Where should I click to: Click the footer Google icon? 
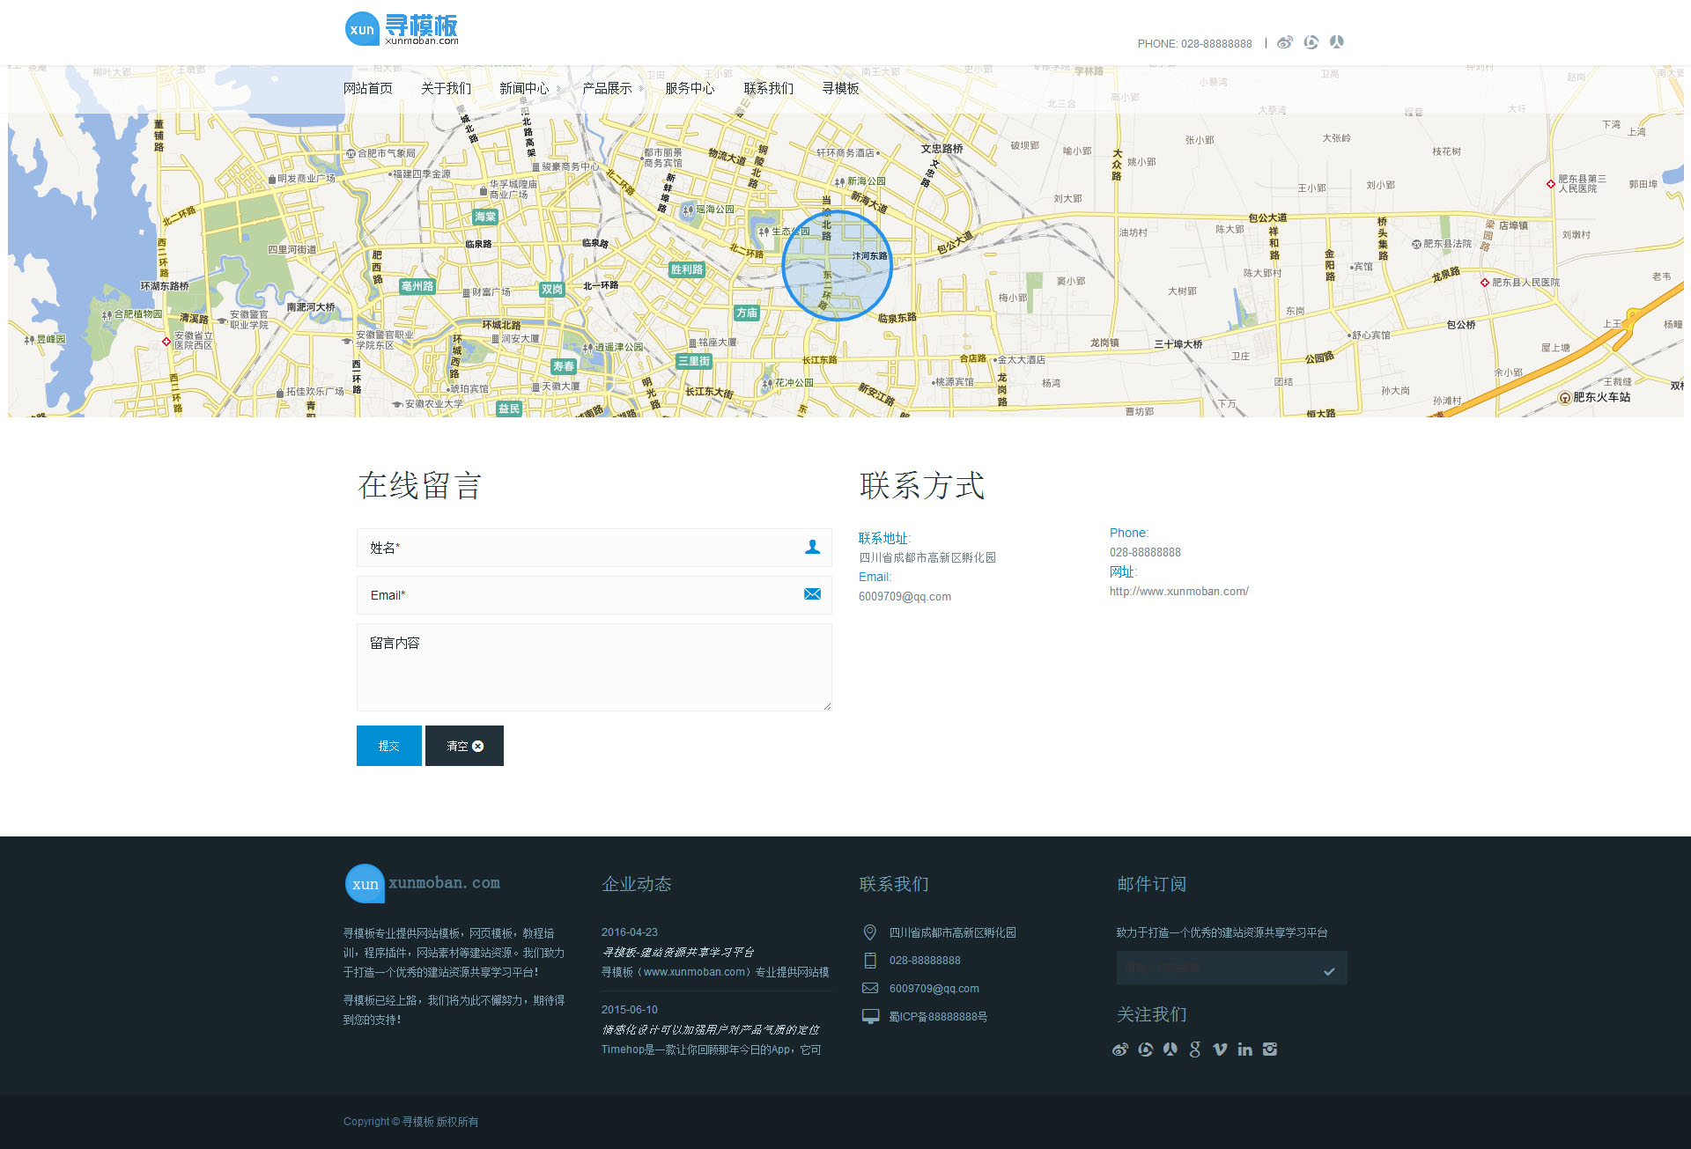pos(1194,1050)
